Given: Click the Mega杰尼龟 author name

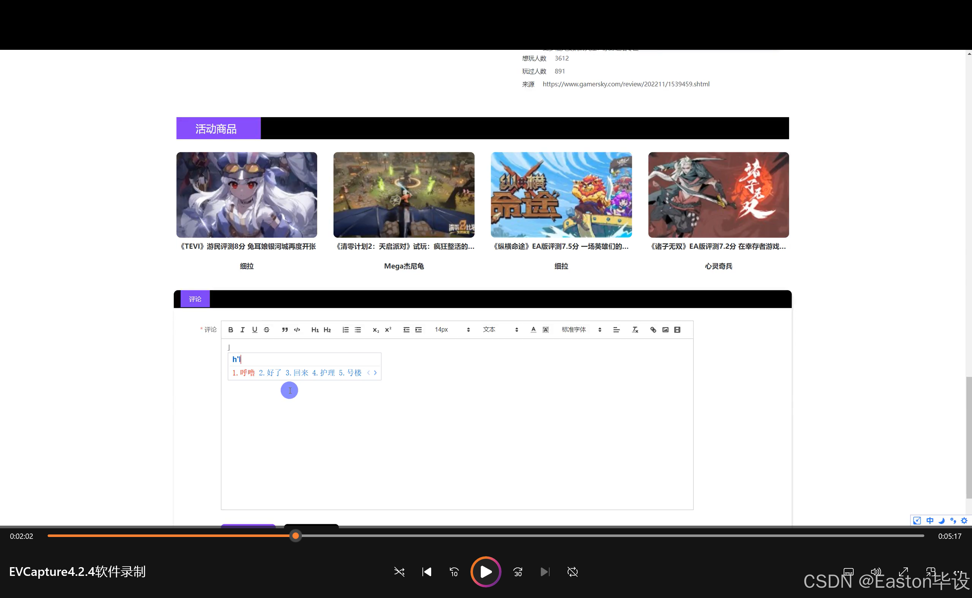Looking at the screenshot, I should pyautogui.click(x=404, y=266).
